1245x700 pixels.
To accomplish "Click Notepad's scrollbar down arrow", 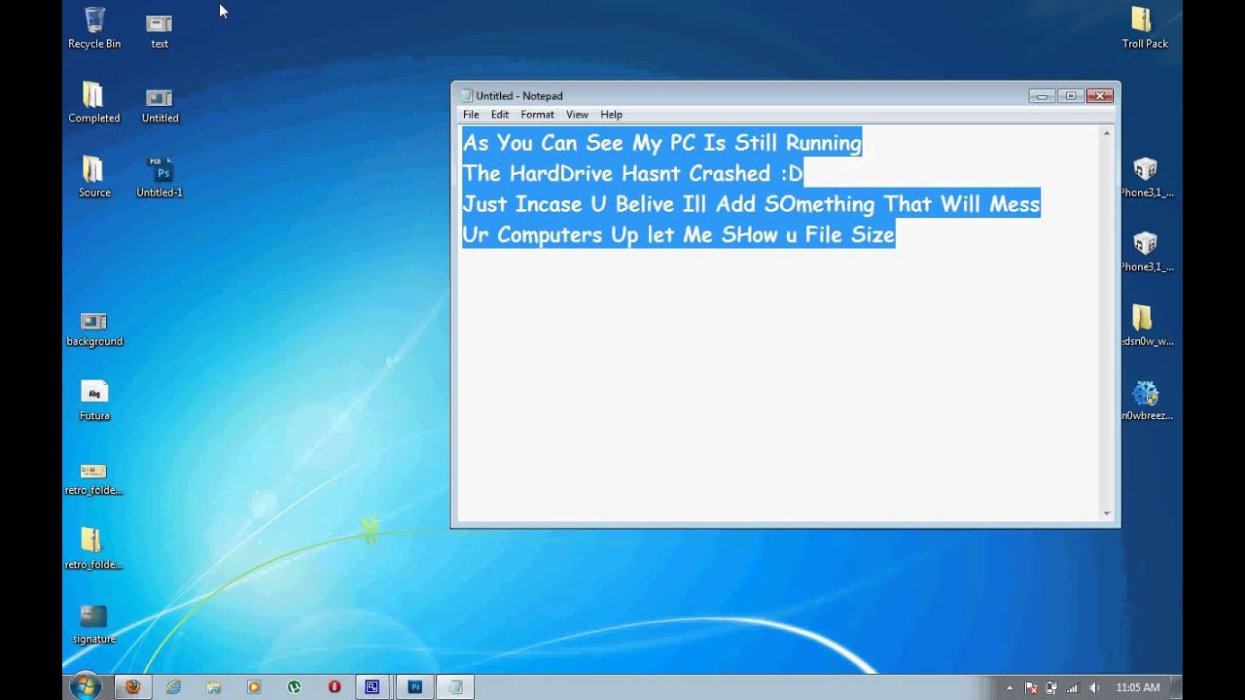I will point(1106,513).
